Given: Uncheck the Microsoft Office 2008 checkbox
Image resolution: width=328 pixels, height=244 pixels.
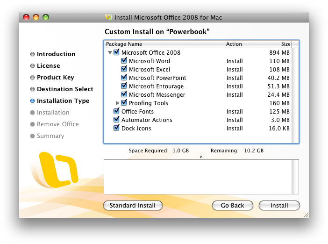Looking at the screenshot, I should coord(116,52).
